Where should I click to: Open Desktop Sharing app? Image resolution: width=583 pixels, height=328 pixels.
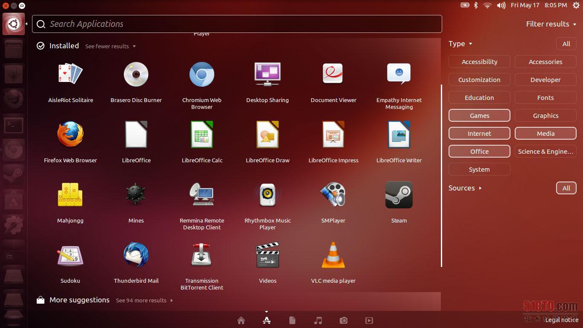pyautogui.click(x=268, y=74)
